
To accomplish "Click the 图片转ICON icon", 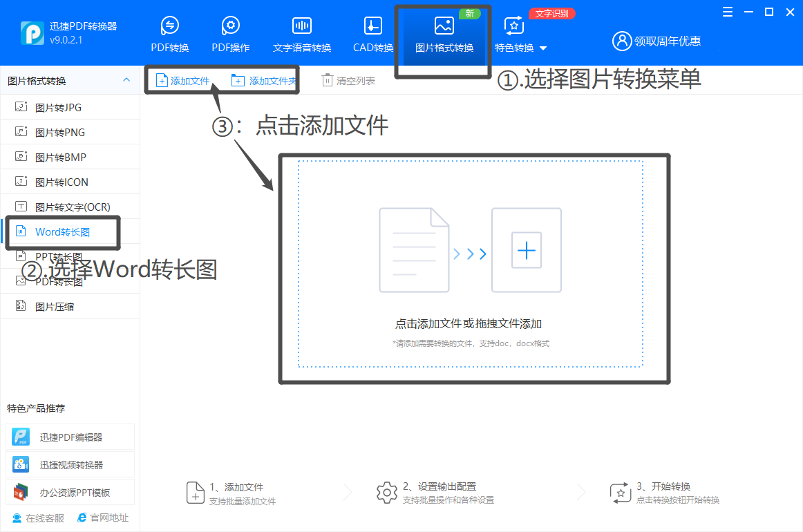I will 21,181.
